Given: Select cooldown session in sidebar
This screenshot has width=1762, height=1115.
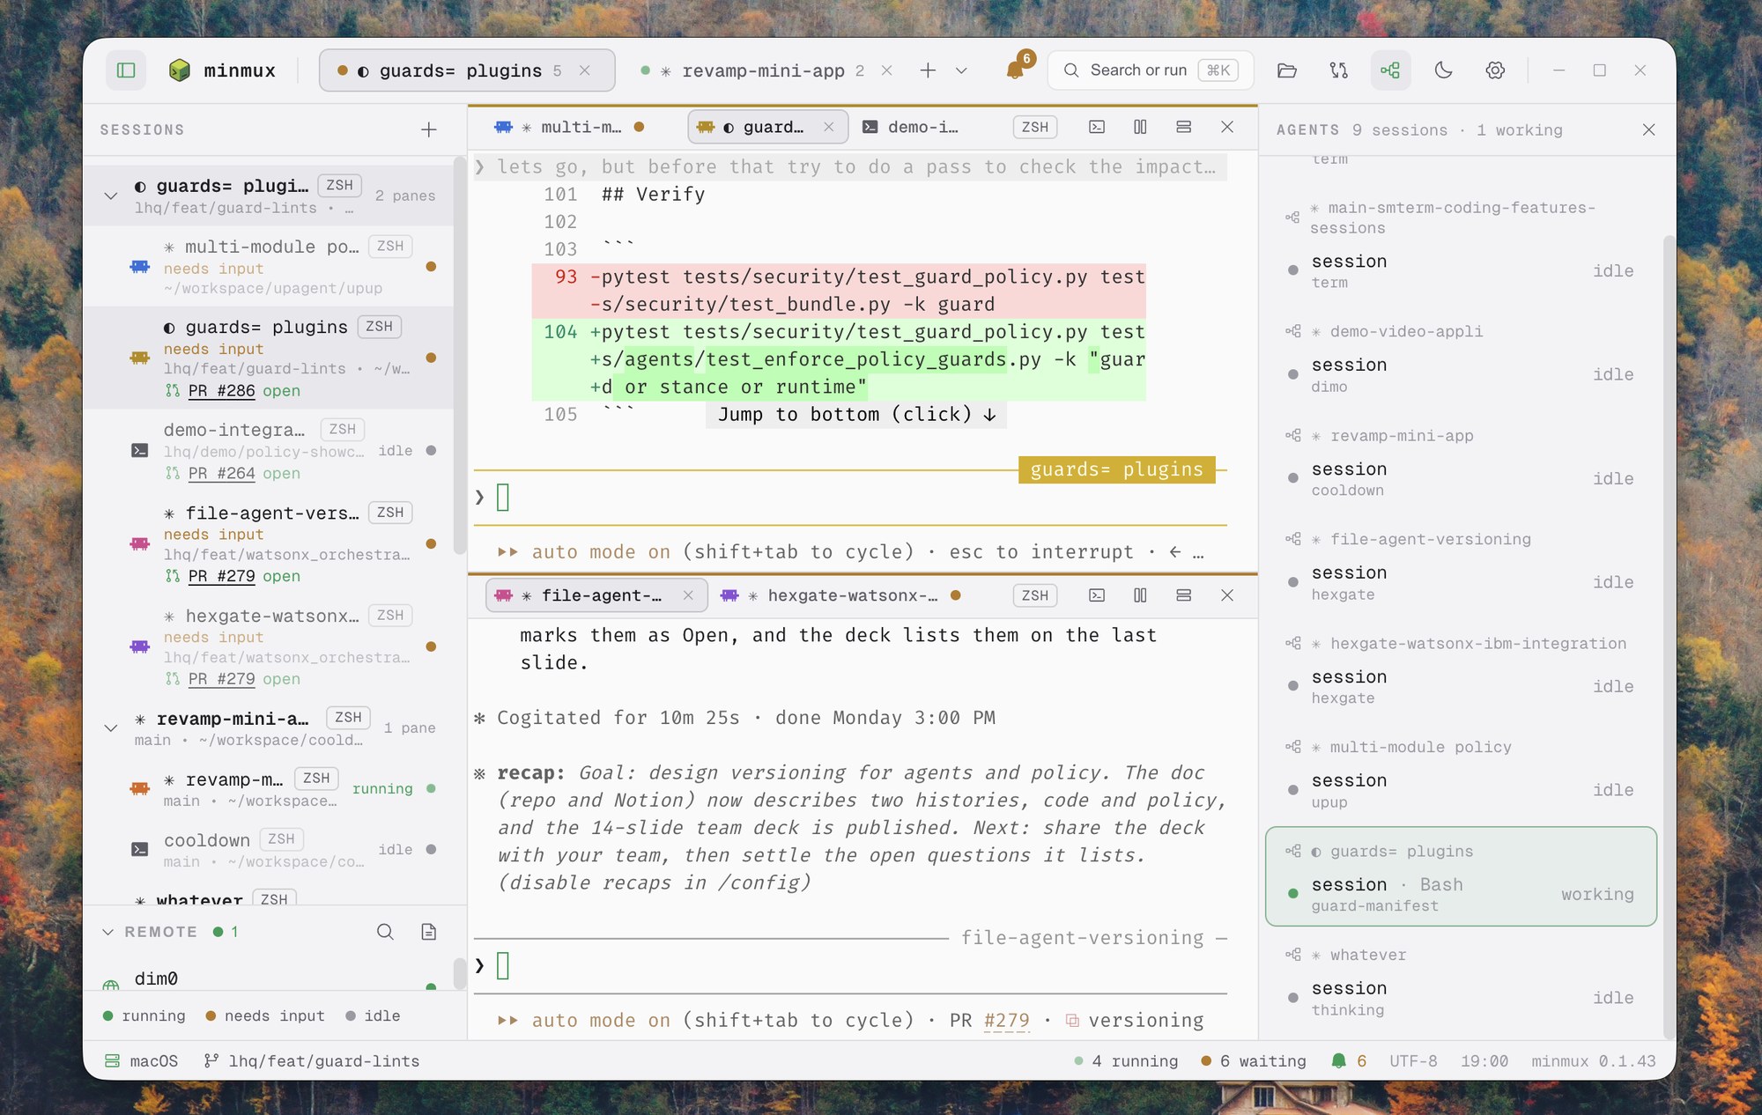Looking at the screenshot, I should 269,849.
